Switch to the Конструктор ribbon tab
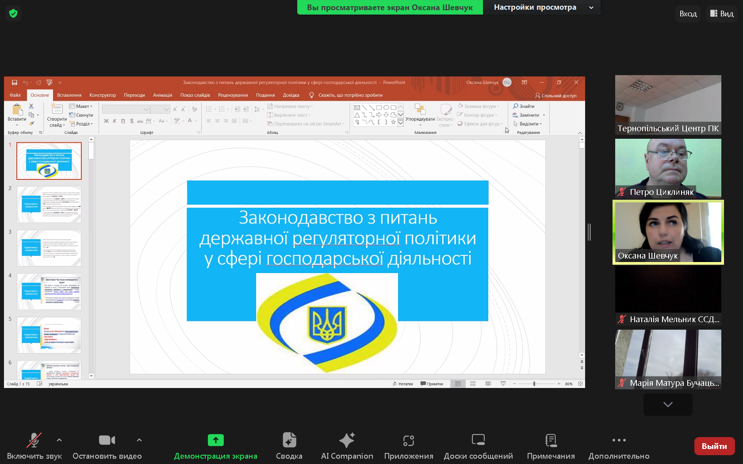 tap(103, 95)
